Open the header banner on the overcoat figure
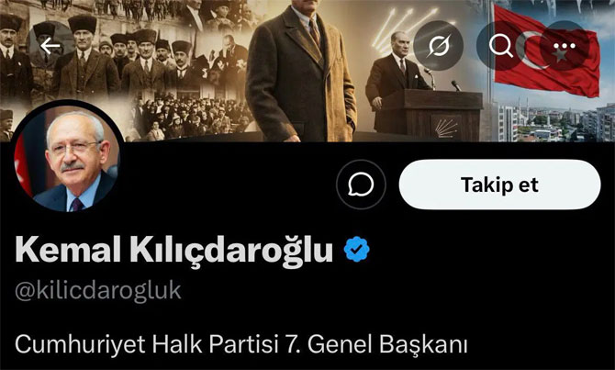Image resolution: width=615 pixels, height=370 pixels. pos(300,74)
